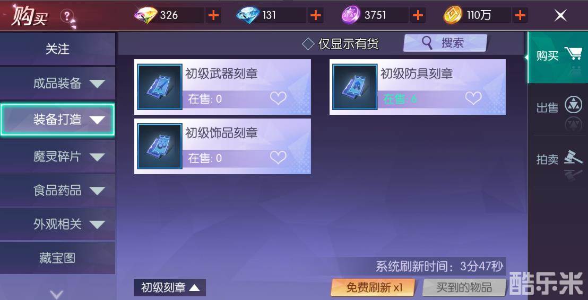Add purple star coins with the plus icon

tap(418, 15)
